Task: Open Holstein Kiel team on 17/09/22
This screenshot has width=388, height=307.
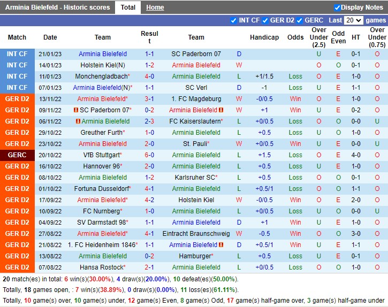Action: 196,200
